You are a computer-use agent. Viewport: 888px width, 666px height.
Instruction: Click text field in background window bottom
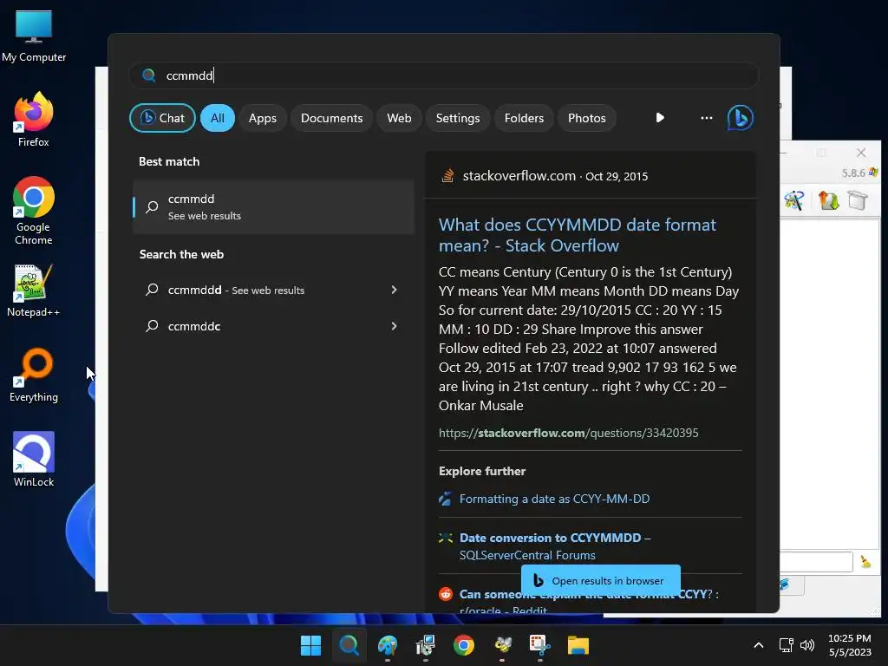click(x=816, y=562)
